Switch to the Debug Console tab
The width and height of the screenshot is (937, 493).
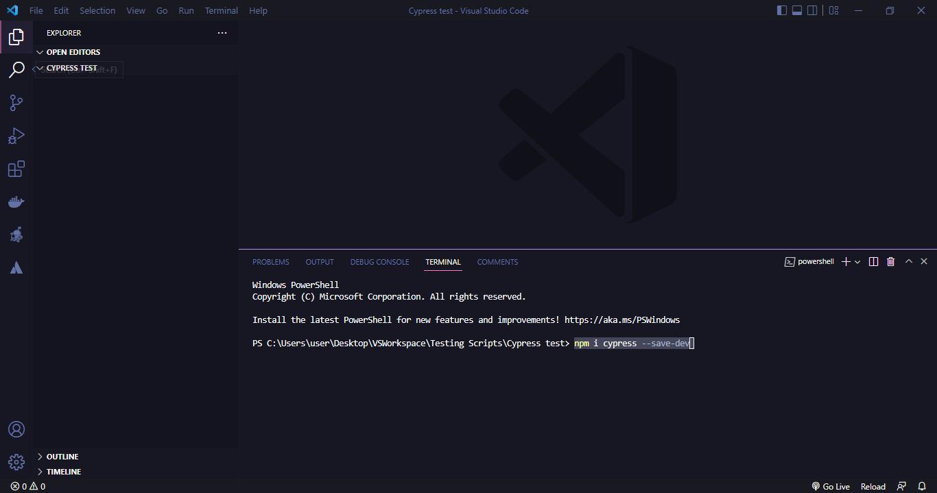[379, 262]
